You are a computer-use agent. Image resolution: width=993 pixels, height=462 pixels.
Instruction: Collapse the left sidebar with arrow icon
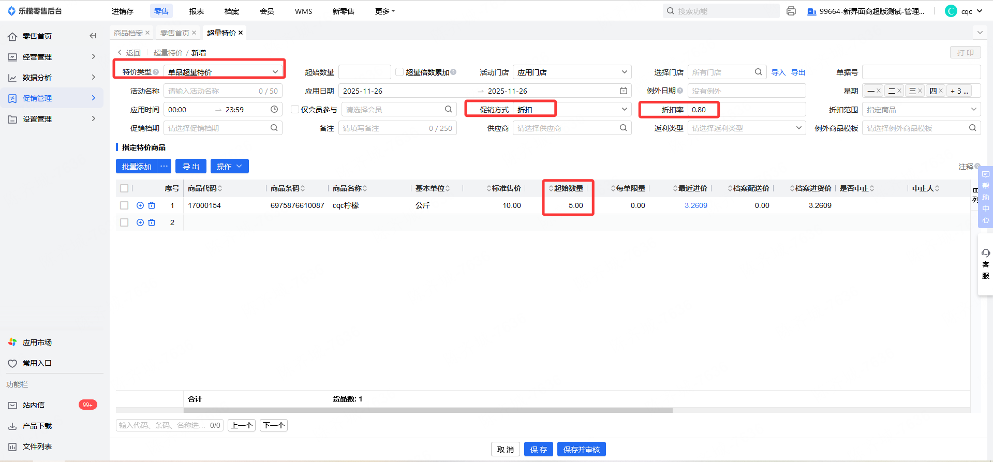point(93,36)
